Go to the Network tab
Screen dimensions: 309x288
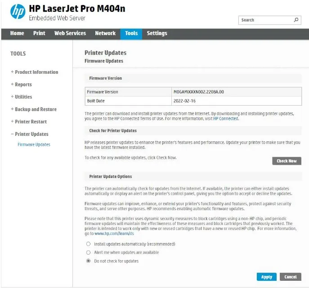(x=105, y=33)
